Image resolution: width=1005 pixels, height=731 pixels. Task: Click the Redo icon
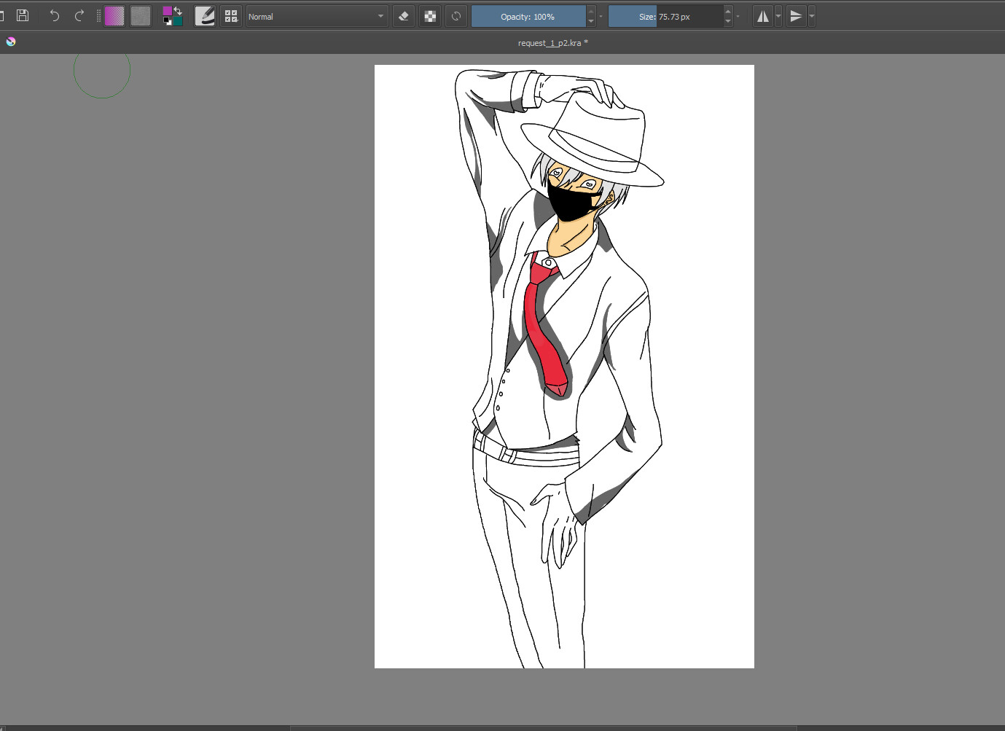[x=79, y=15]
